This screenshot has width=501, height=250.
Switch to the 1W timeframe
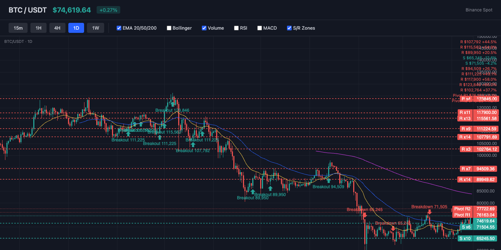coord(96,28)
